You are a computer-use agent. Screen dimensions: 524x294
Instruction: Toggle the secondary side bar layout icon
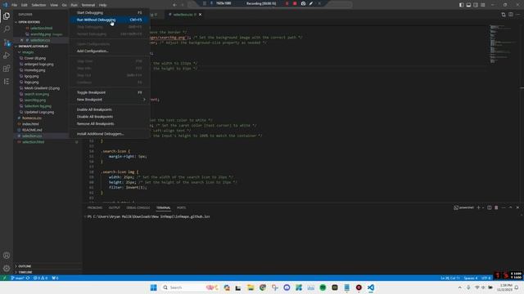coord(476,5)
